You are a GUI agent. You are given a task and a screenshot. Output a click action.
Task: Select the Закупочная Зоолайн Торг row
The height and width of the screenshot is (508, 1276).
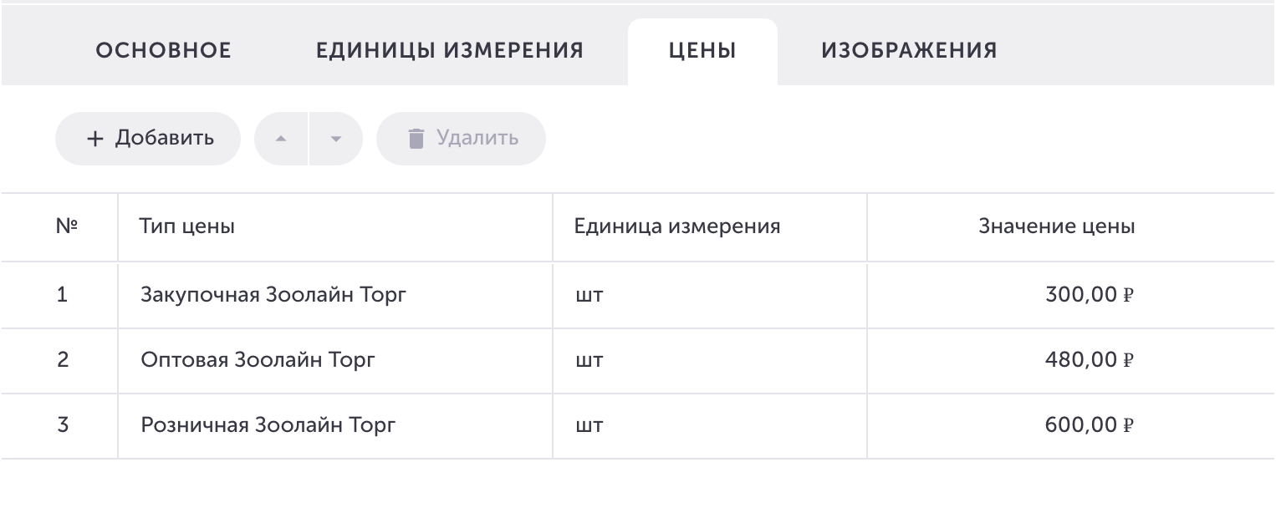pos(638,295)
